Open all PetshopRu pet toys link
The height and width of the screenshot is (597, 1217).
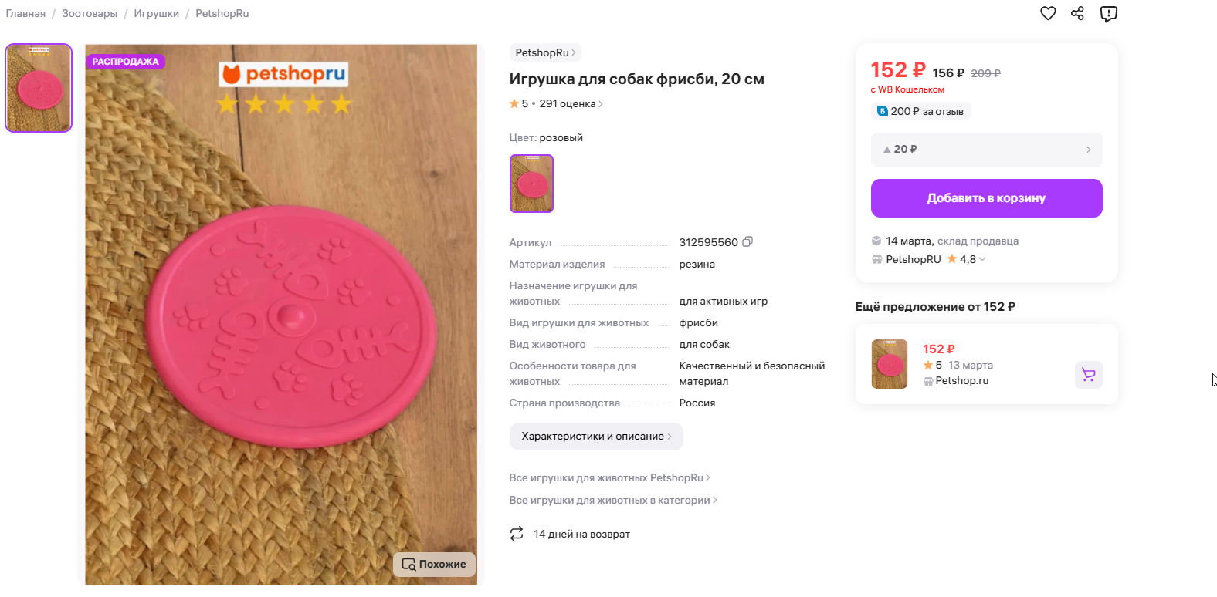609,478
